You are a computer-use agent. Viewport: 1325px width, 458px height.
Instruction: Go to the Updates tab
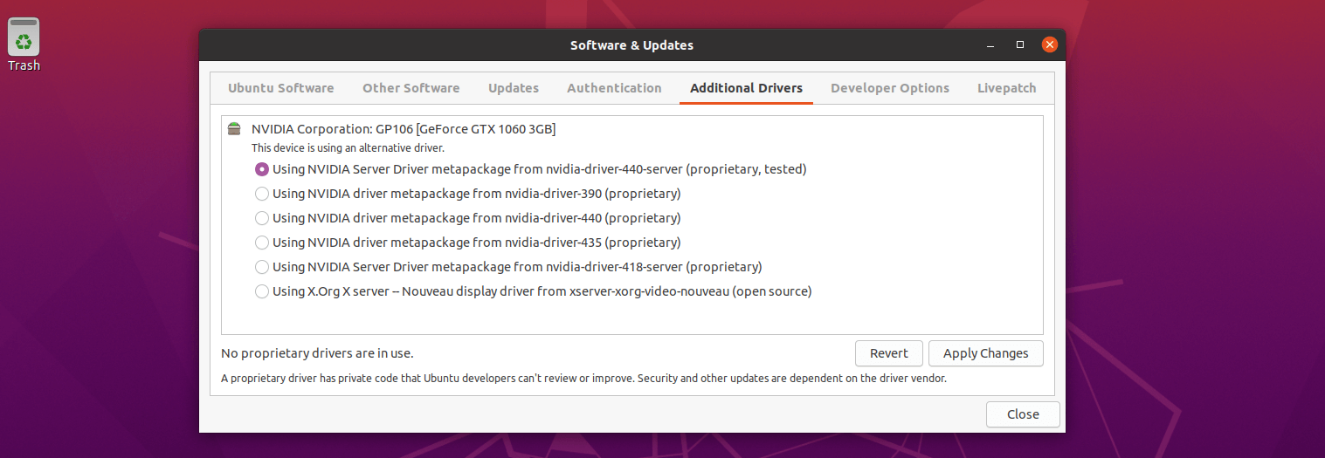coord(513,88)
